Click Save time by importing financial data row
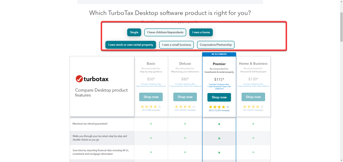The height and width of the screenshot is (162, 343). [170, 152]
